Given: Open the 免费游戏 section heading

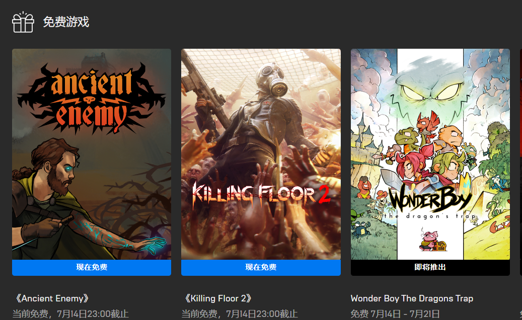Looking at the screenshot, I should 66,22.
